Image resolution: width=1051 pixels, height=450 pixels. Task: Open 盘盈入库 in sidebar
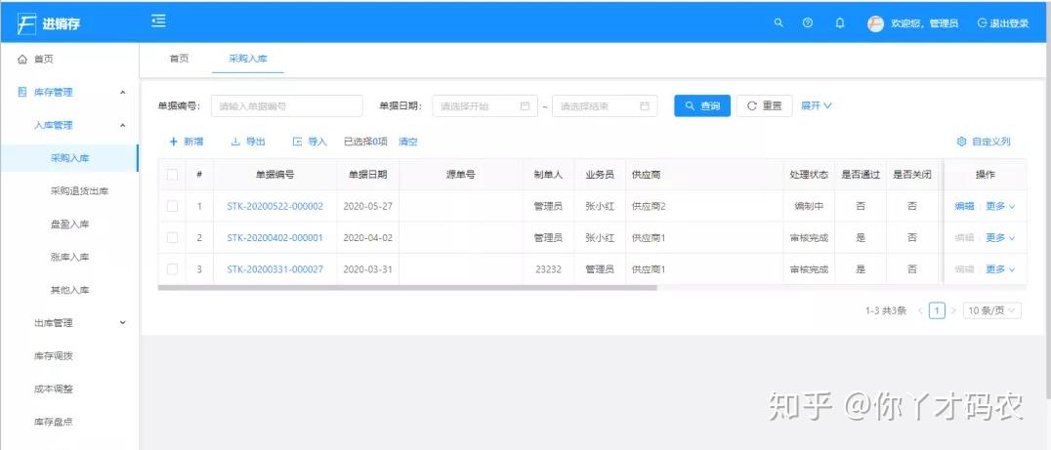(x=69, y=225)
